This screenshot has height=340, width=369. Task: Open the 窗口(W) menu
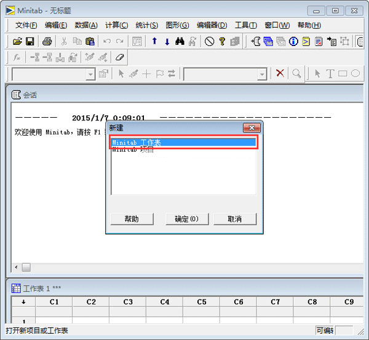(x=277, y=25)
